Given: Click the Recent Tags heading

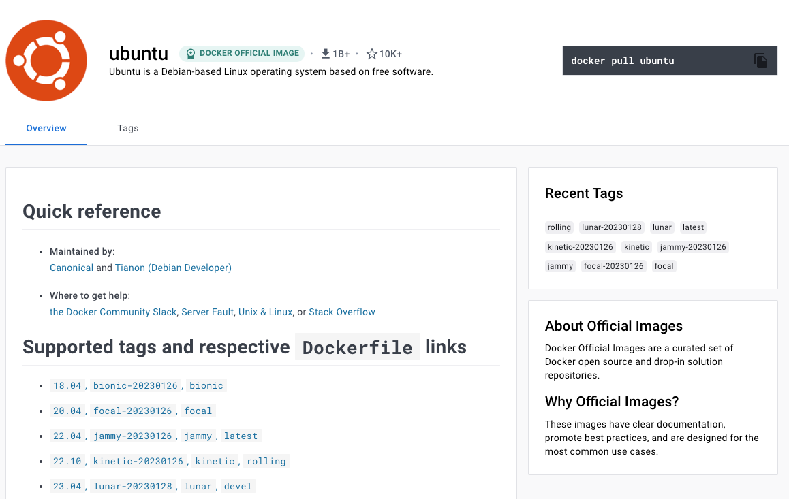Looking at the screenshot, I should 584,193.
